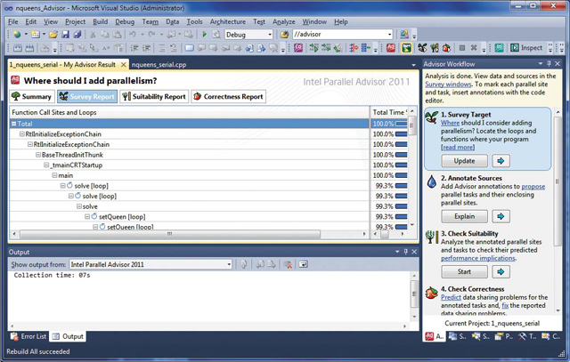This screenshot has height=362, width=570.
Task: Click the teal Parallel Amplifier icon
Action: [x=499, y=47]
